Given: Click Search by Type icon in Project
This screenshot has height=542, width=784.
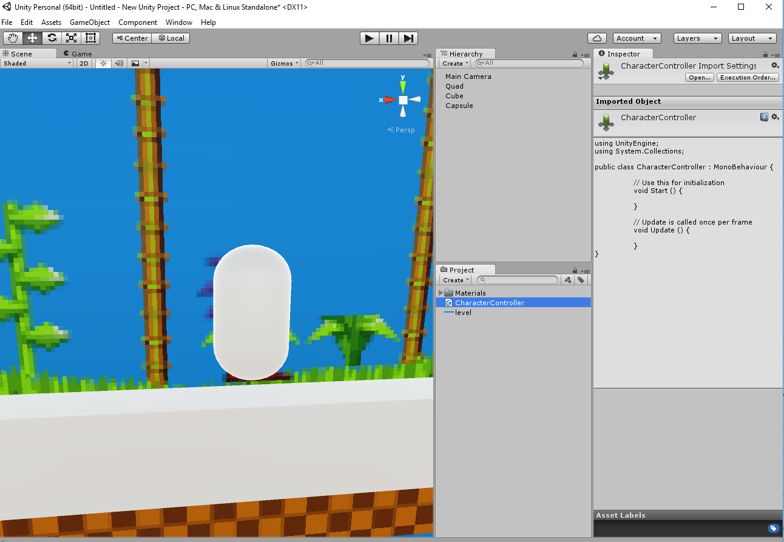Looking at the screenshot, I should pos(568,280).
